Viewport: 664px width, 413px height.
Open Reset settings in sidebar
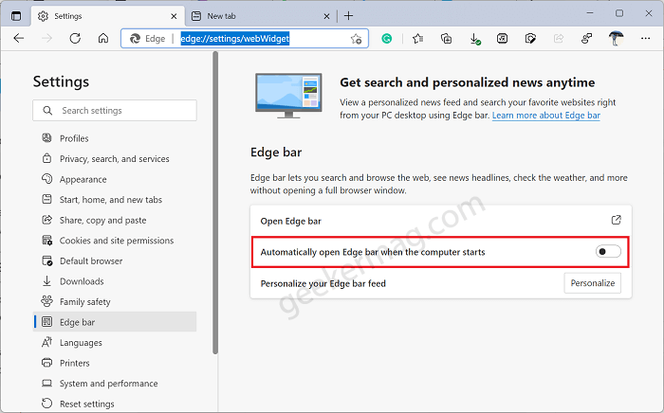(x=115, y=404)
